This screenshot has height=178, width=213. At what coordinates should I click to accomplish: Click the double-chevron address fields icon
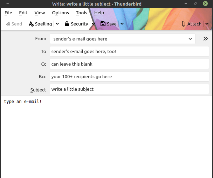click(x=205, y=39)
